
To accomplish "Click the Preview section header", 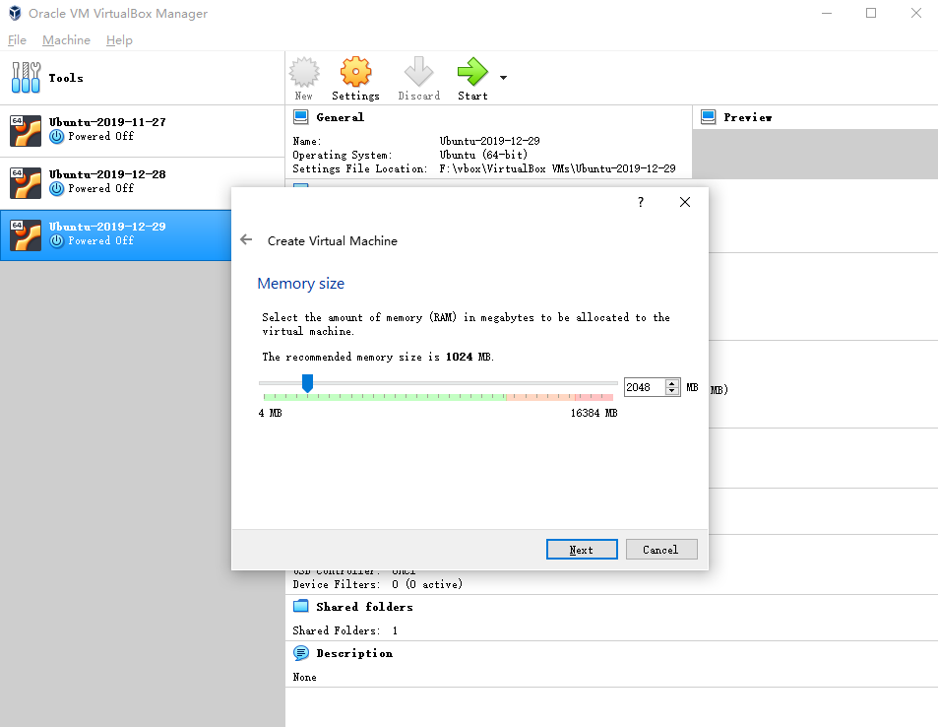I will [x=748, y=117].
